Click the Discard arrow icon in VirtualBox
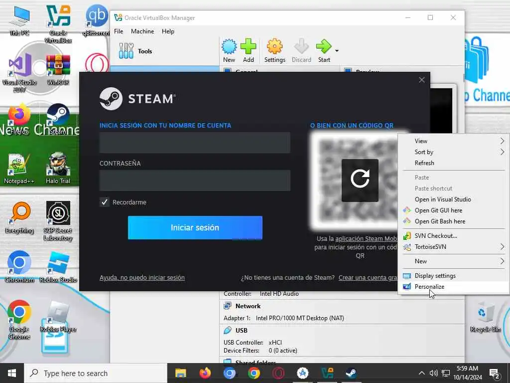Screen dimensions: 510x383 (301, 50)
